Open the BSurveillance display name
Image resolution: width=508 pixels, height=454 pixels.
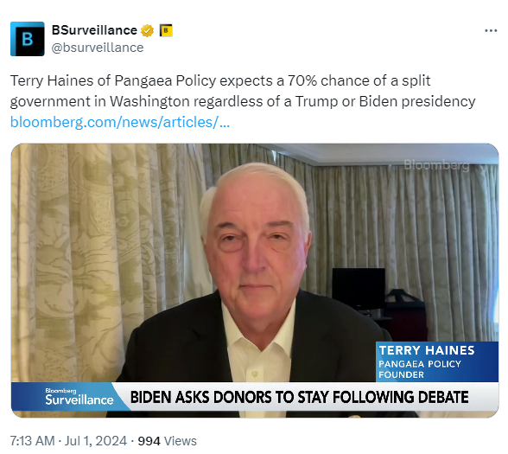94,30
